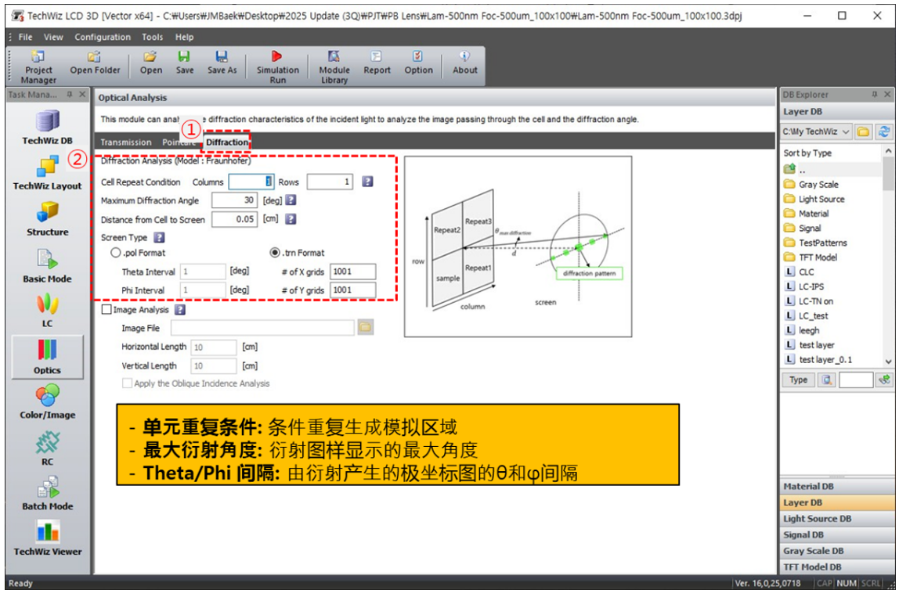
Task: Switch to the Transmission tab
Action: pos(126,142)
